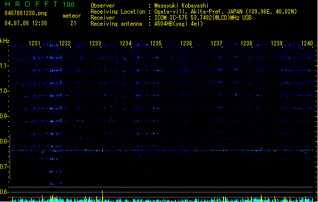The height and width of the screenshot is (202, 318).
Task: Click the Receiving Location label
Action: [118, 12]
